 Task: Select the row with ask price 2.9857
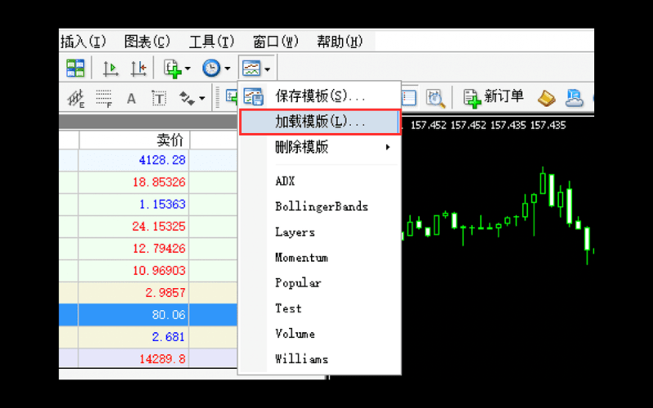pos(149,293)
